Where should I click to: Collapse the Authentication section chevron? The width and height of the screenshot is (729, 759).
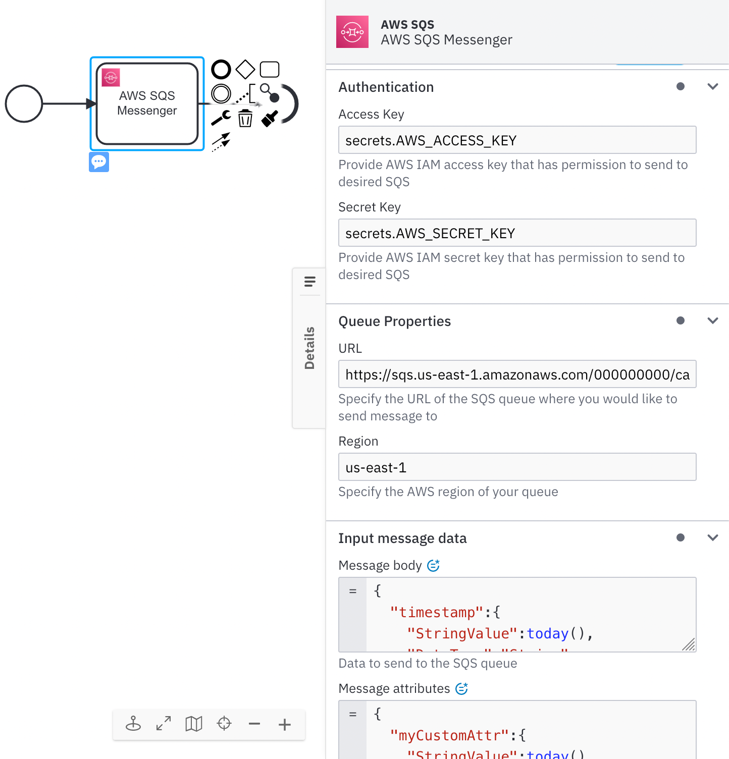pyautogui.click(x=712, y=87)
